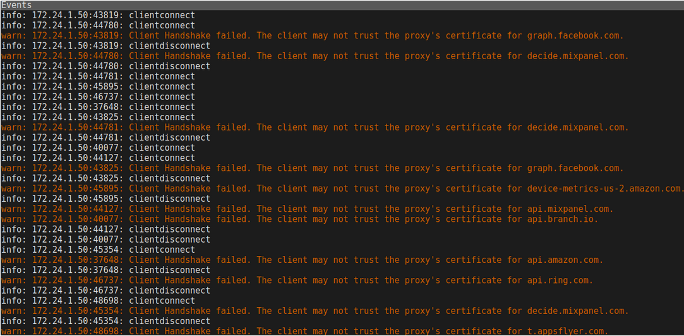Select the port 44127 clientdisconnect line

click(106, 229)
